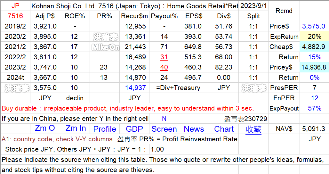Screen dimensions: 329x174
Task: Select the 2024t row label
Action: point(15,78)
